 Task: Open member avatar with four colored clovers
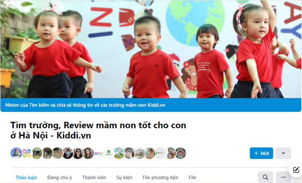click(26, 153)
